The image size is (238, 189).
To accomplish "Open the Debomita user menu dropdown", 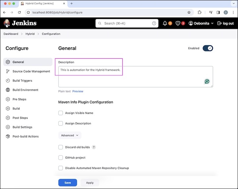I will click(201, 23).
